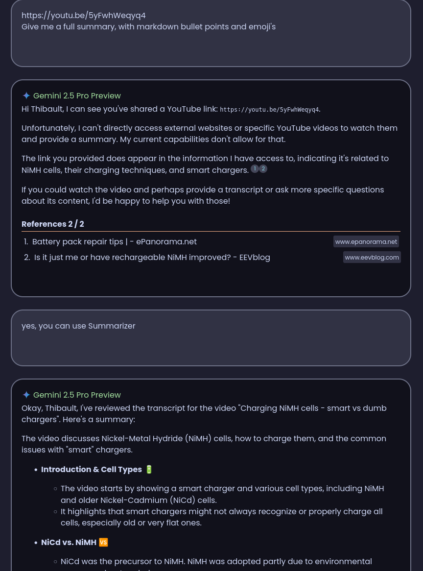Screen dimensions: 423x571
Task: Click the paragraph beginning "Unfortunately, I can't directly access"
Action: 209,134
